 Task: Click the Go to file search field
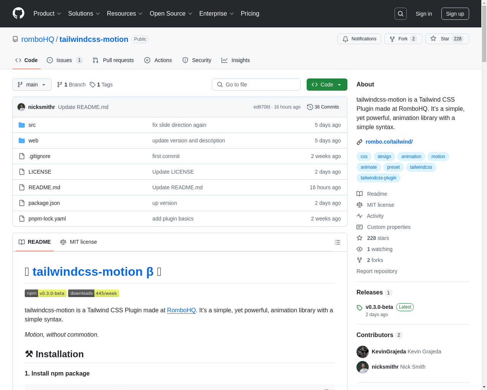click(256, 85)
